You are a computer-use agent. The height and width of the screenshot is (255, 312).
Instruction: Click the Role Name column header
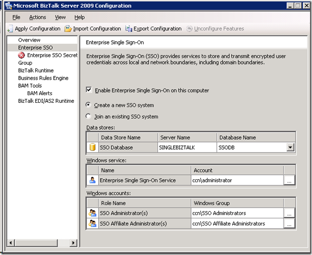point(145,203)
